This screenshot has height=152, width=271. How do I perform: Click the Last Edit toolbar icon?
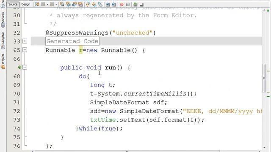point(37,5)
